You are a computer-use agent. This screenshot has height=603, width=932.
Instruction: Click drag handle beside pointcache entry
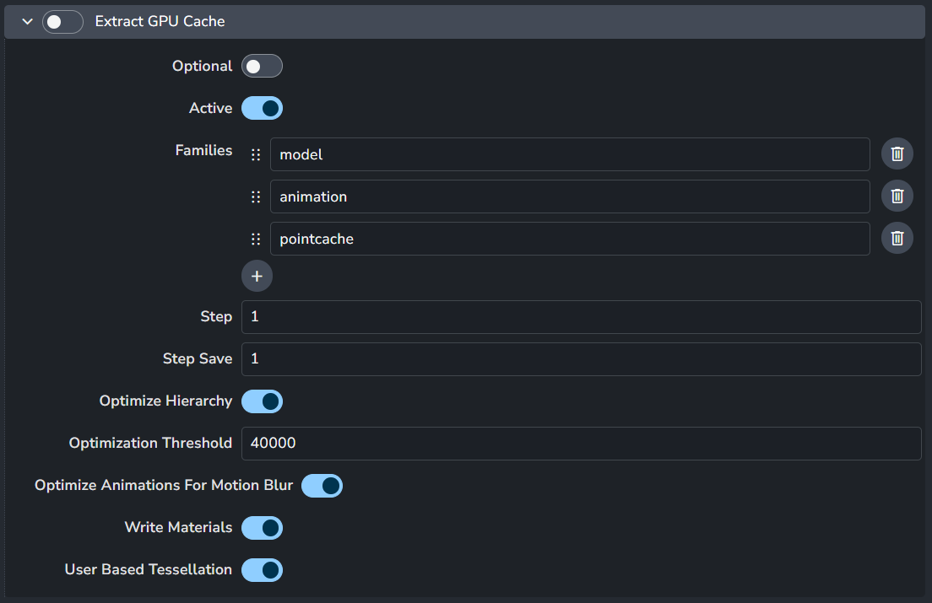click(256, 239)
